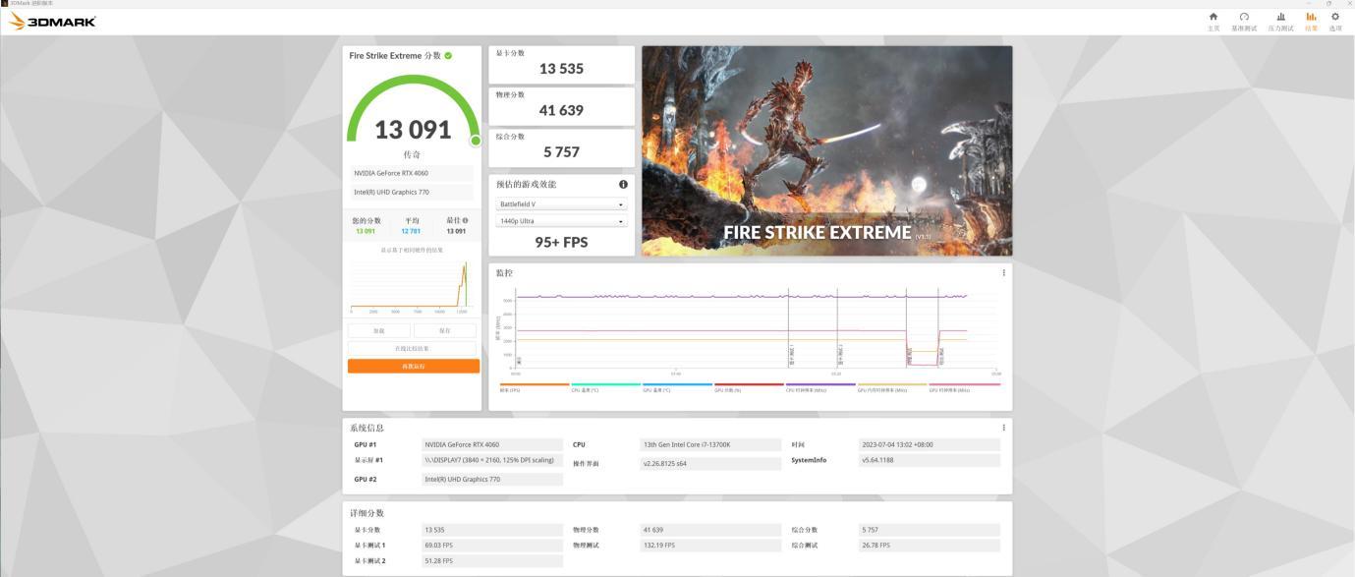The width and height of the screenshot is (1355, 577).
Task: Click the DISPLAY7 3840 × 2160 display value
Action: [492, 460]
